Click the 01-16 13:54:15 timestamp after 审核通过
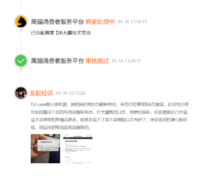The width and height of the screenshot is (206, 176). coord(126,61)
